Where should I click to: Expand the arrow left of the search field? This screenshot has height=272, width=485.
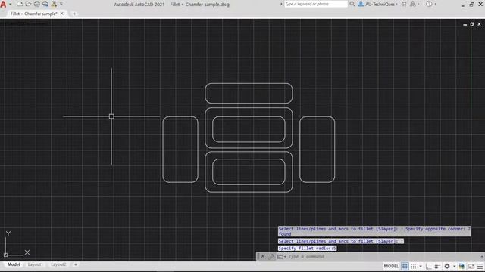pyautogui.click(x=281, y=4)
